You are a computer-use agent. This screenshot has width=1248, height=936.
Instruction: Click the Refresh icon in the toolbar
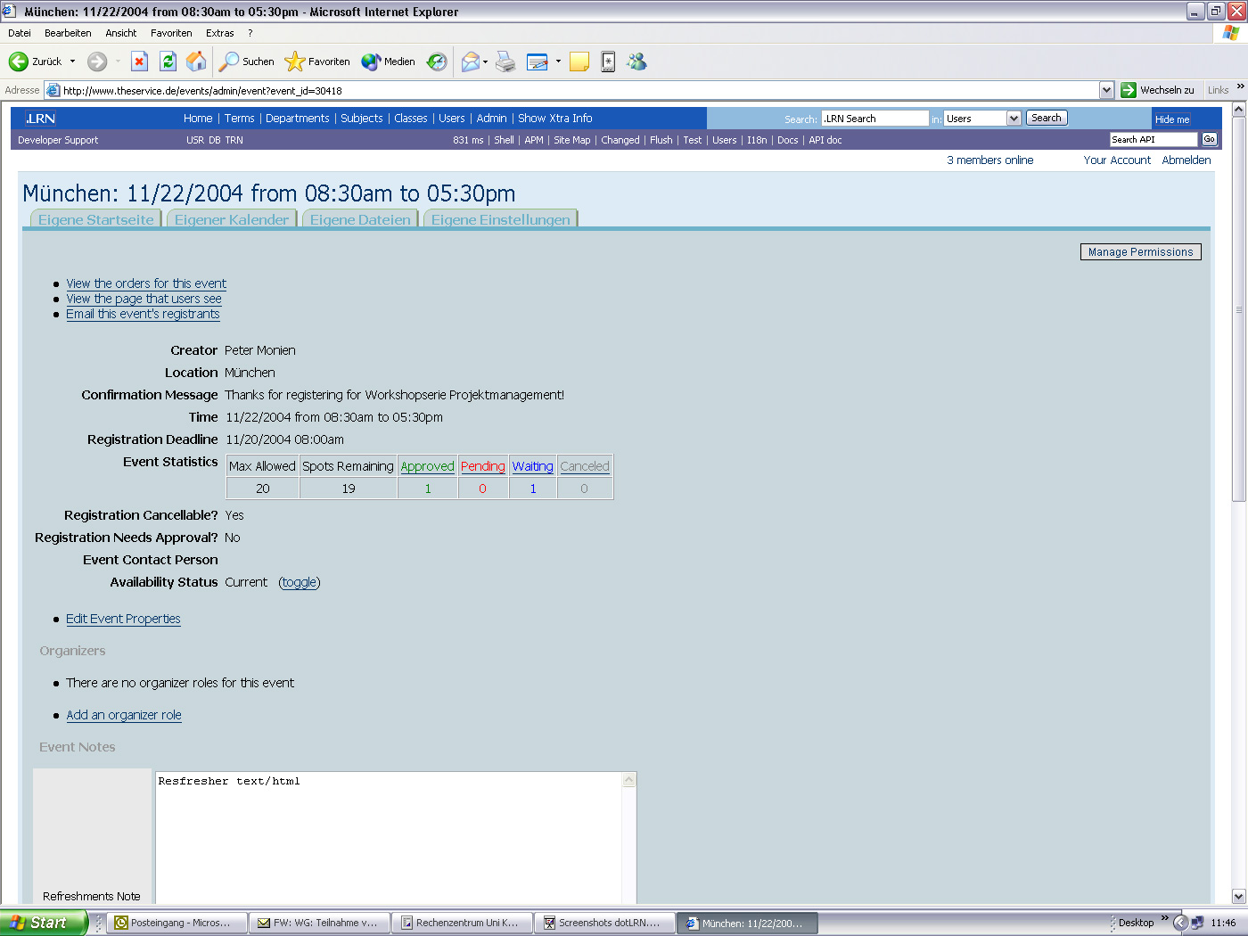[x=168, y=62]
